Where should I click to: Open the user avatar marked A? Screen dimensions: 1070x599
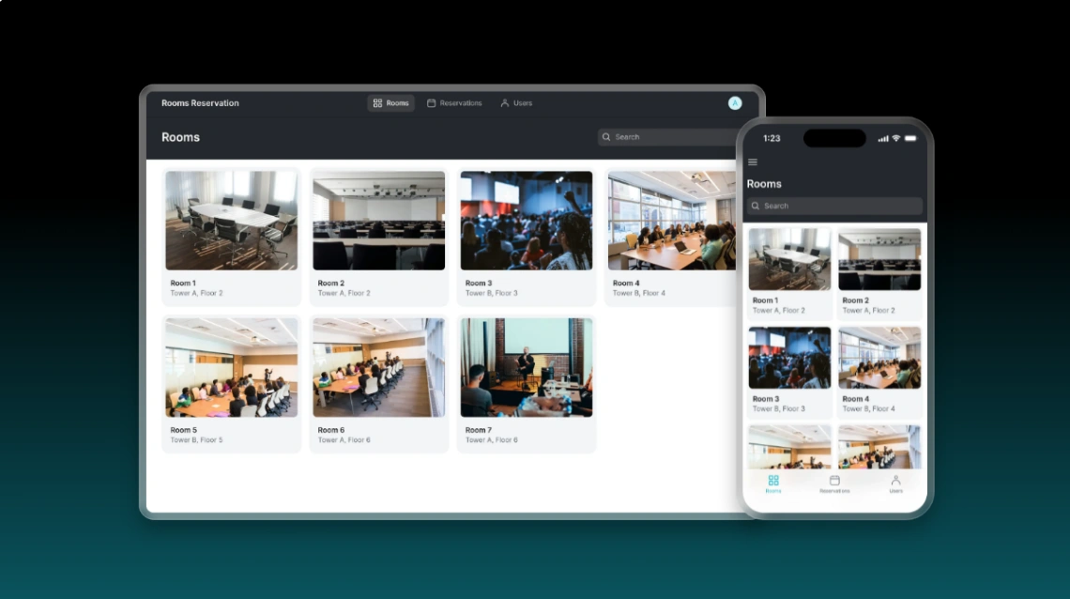pos(735,103)
